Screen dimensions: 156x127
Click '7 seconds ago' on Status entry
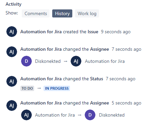pos(121,79)
